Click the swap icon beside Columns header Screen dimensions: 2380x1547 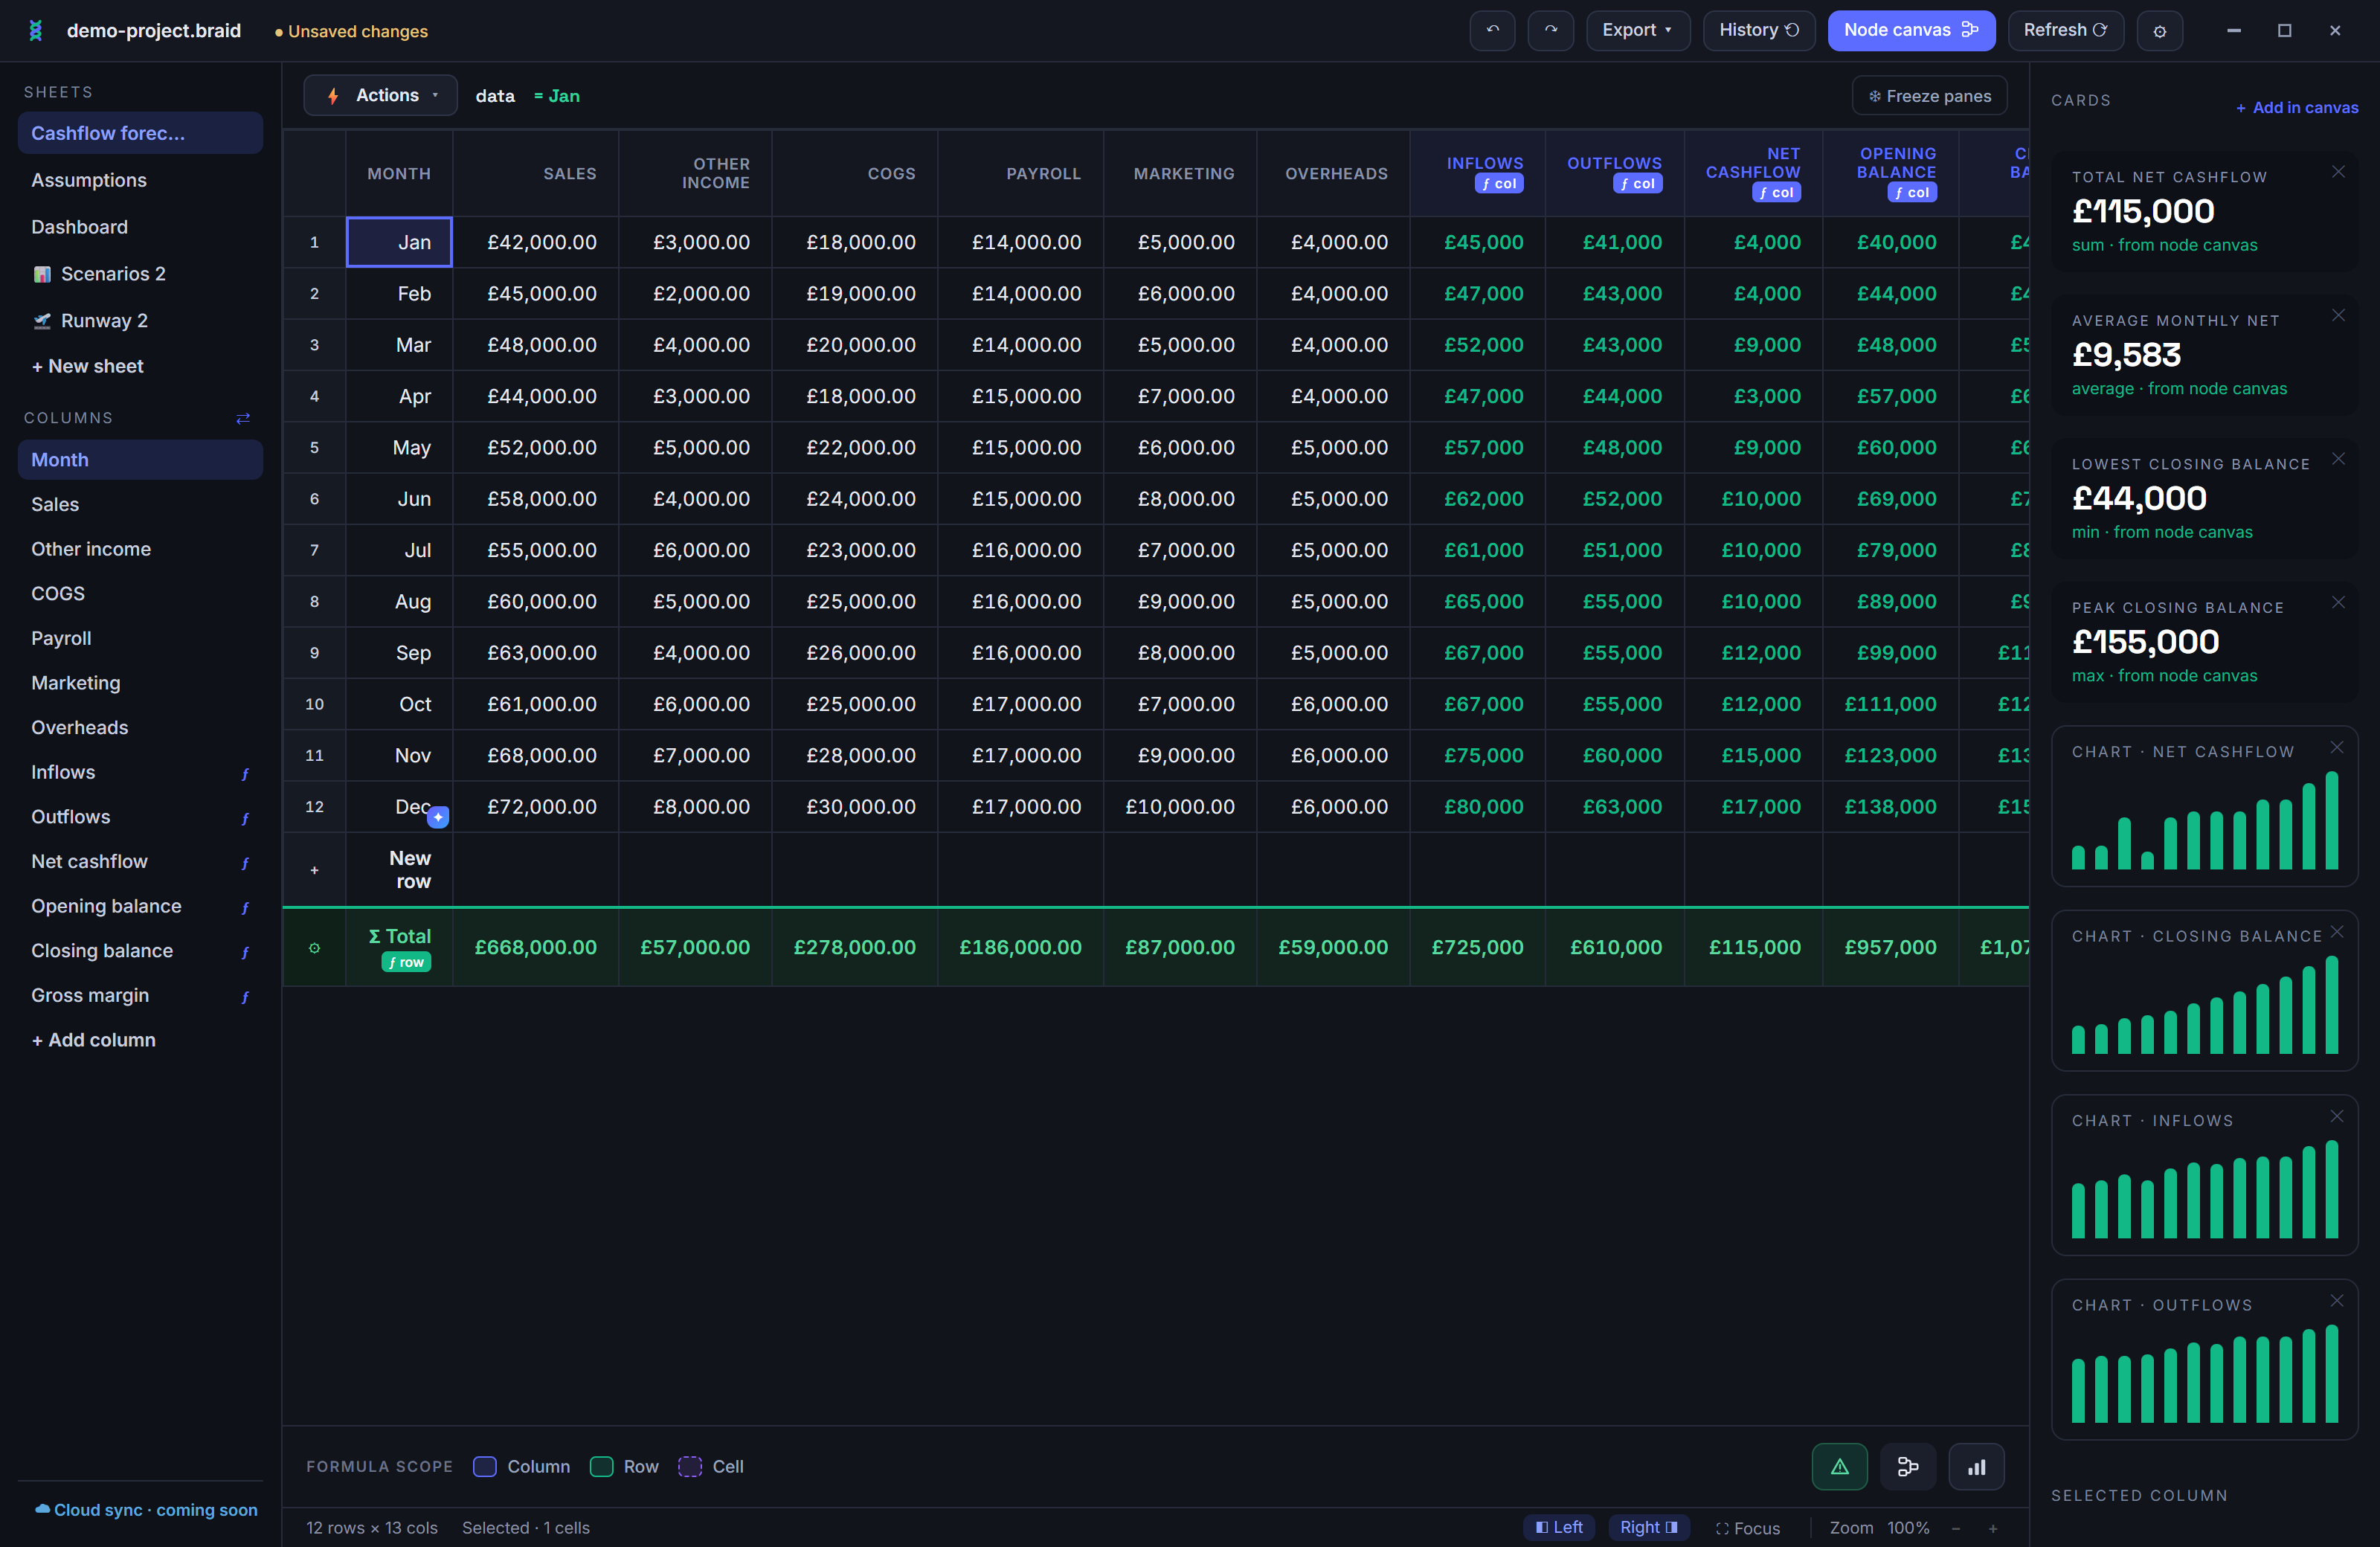[243, 418]
